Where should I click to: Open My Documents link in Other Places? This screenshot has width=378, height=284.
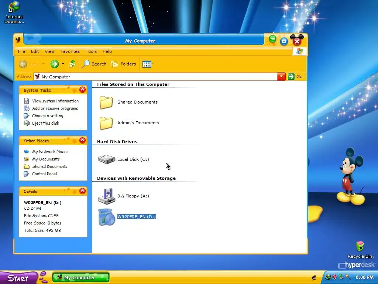46,159
